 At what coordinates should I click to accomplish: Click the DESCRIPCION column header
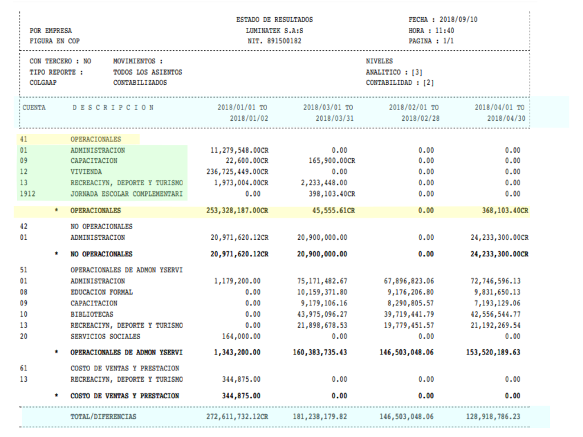tap(112, 108)
